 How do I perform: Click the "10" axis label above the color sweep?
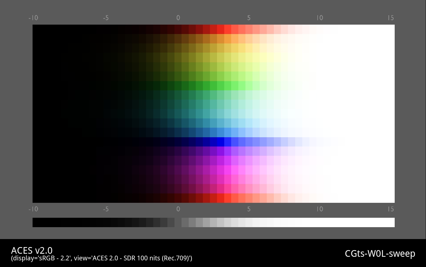coord(320,18)
